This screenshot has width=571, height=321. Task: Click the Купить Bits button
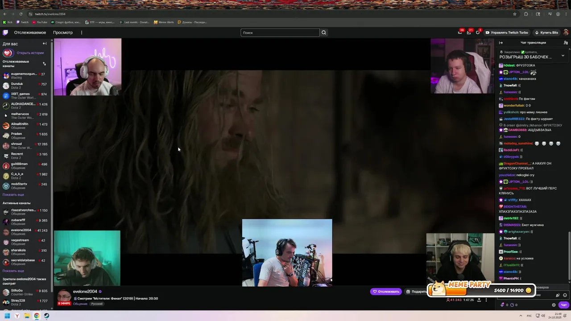point(546,33)
